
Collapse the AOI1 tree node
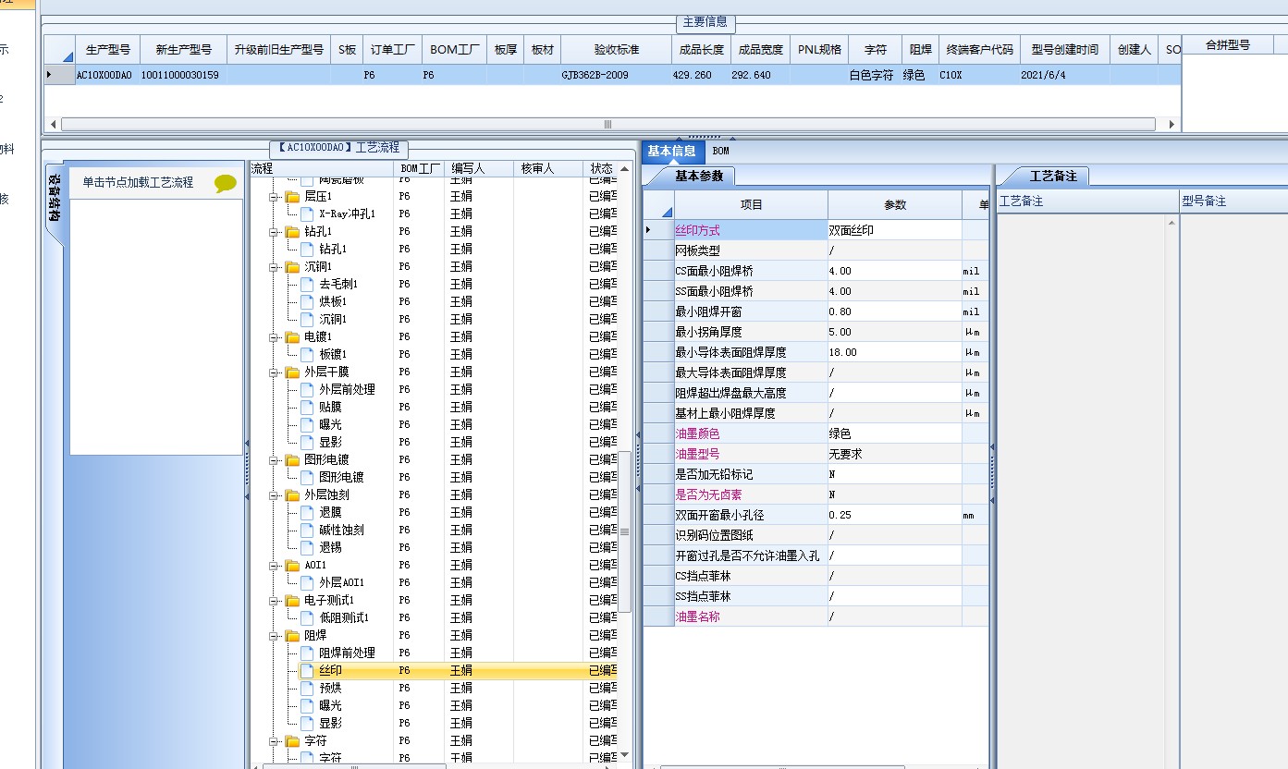tap(274, 566)
